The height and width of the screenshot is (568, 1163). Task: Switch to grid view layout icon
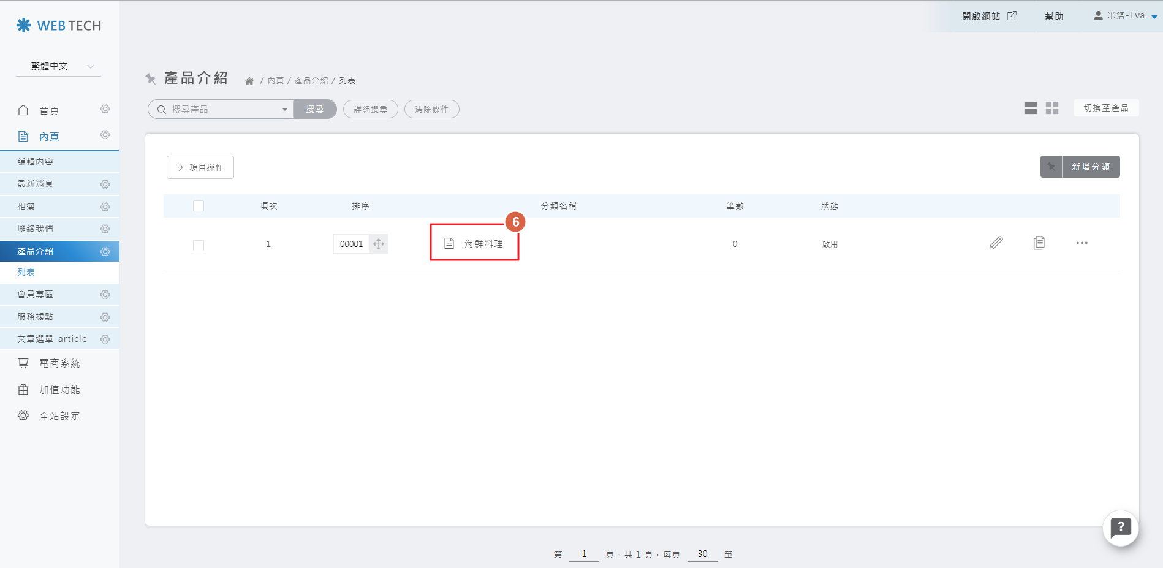[x=1052, y=108]
